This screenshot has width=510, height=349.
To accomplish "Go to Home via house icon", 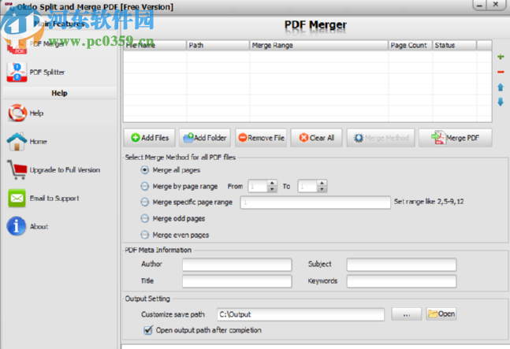I will pos(17,141).
